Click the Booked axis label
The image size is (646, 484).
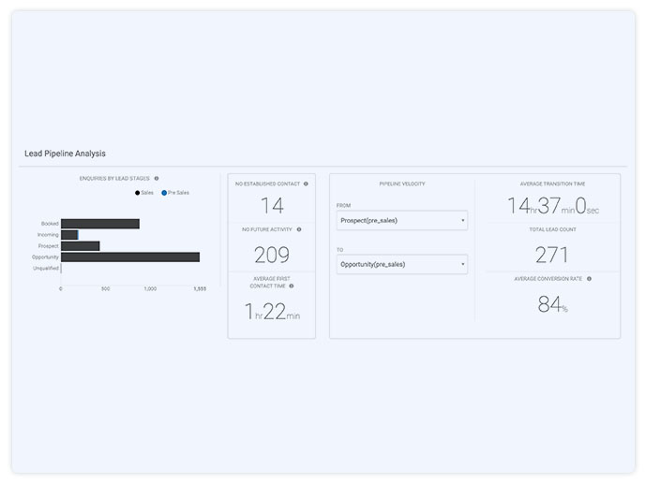click(x=50, y=224)
